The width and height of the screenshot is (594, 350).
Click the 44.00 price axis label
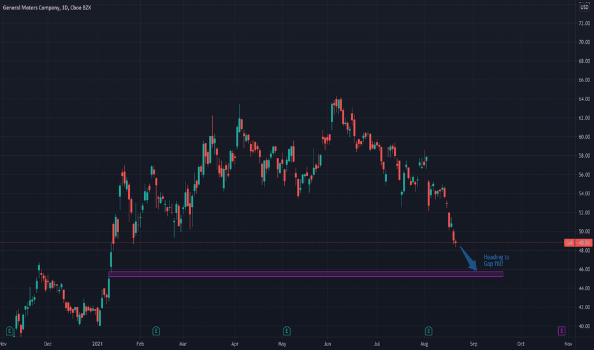[x=584, y=288]
